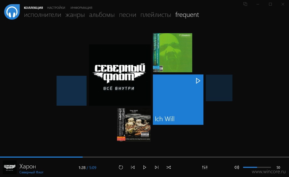Screen dimensions: 289x177
Task: Maximize the player window
Action: tap(270, 4)
